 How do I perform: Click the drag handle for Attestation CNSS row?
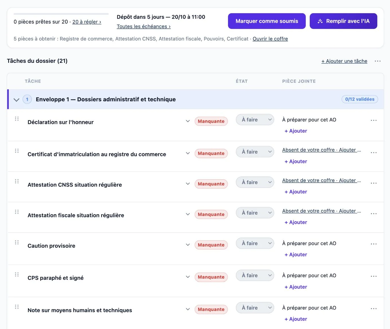17,181
